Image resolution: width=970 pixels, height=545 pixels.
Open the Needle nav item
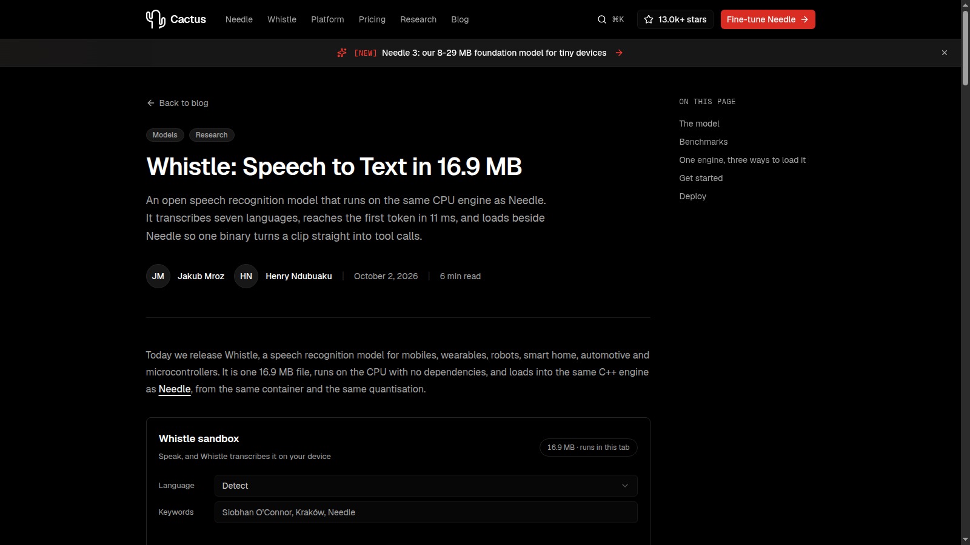click(x=239, y=19)
